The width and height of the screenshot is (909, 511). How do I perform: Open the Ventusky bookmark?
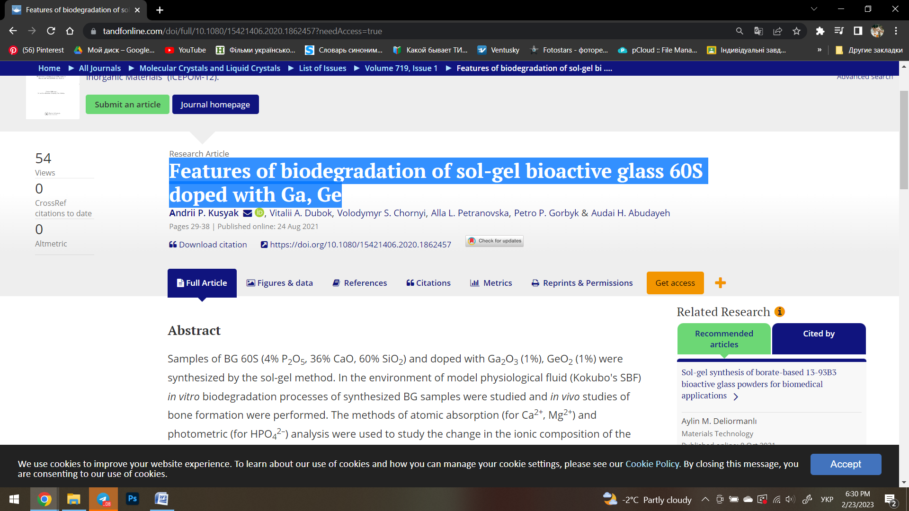click(x=499, y=50)
